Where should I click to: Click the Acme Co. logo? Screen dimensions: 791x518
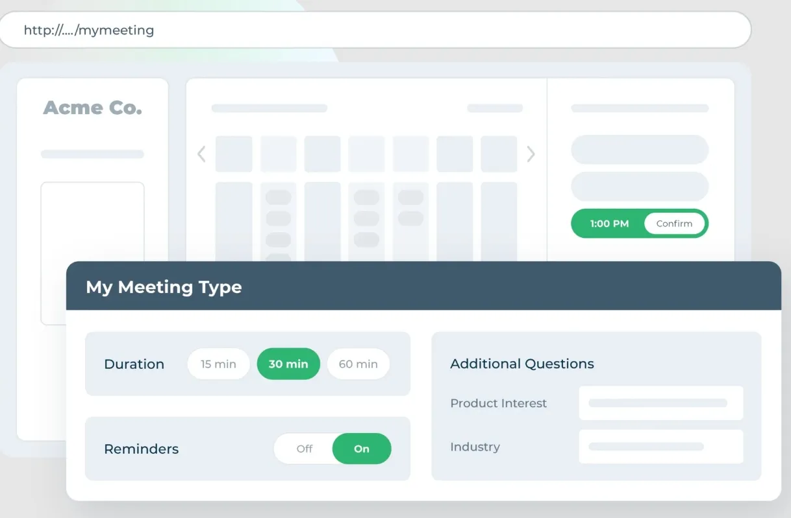point(92,108)
